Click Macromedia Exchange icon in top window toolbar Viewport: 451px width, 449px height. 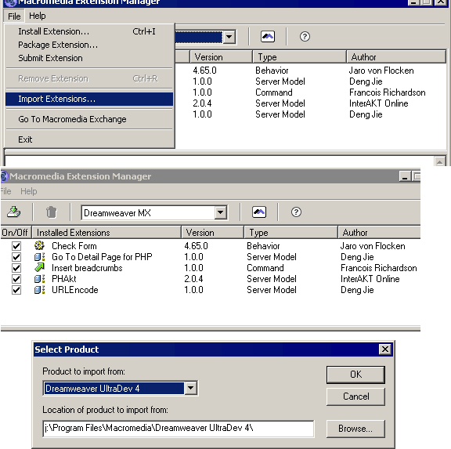coord(268,37)
